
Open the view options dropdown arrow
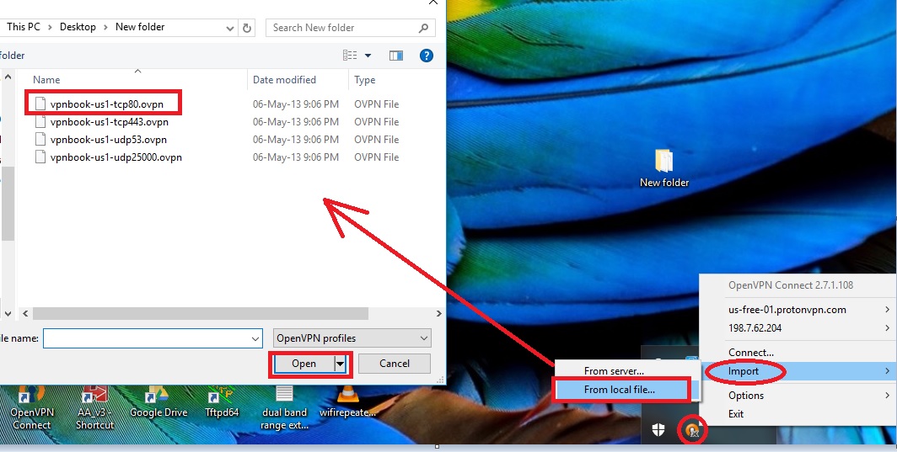[x=368, y=56]
